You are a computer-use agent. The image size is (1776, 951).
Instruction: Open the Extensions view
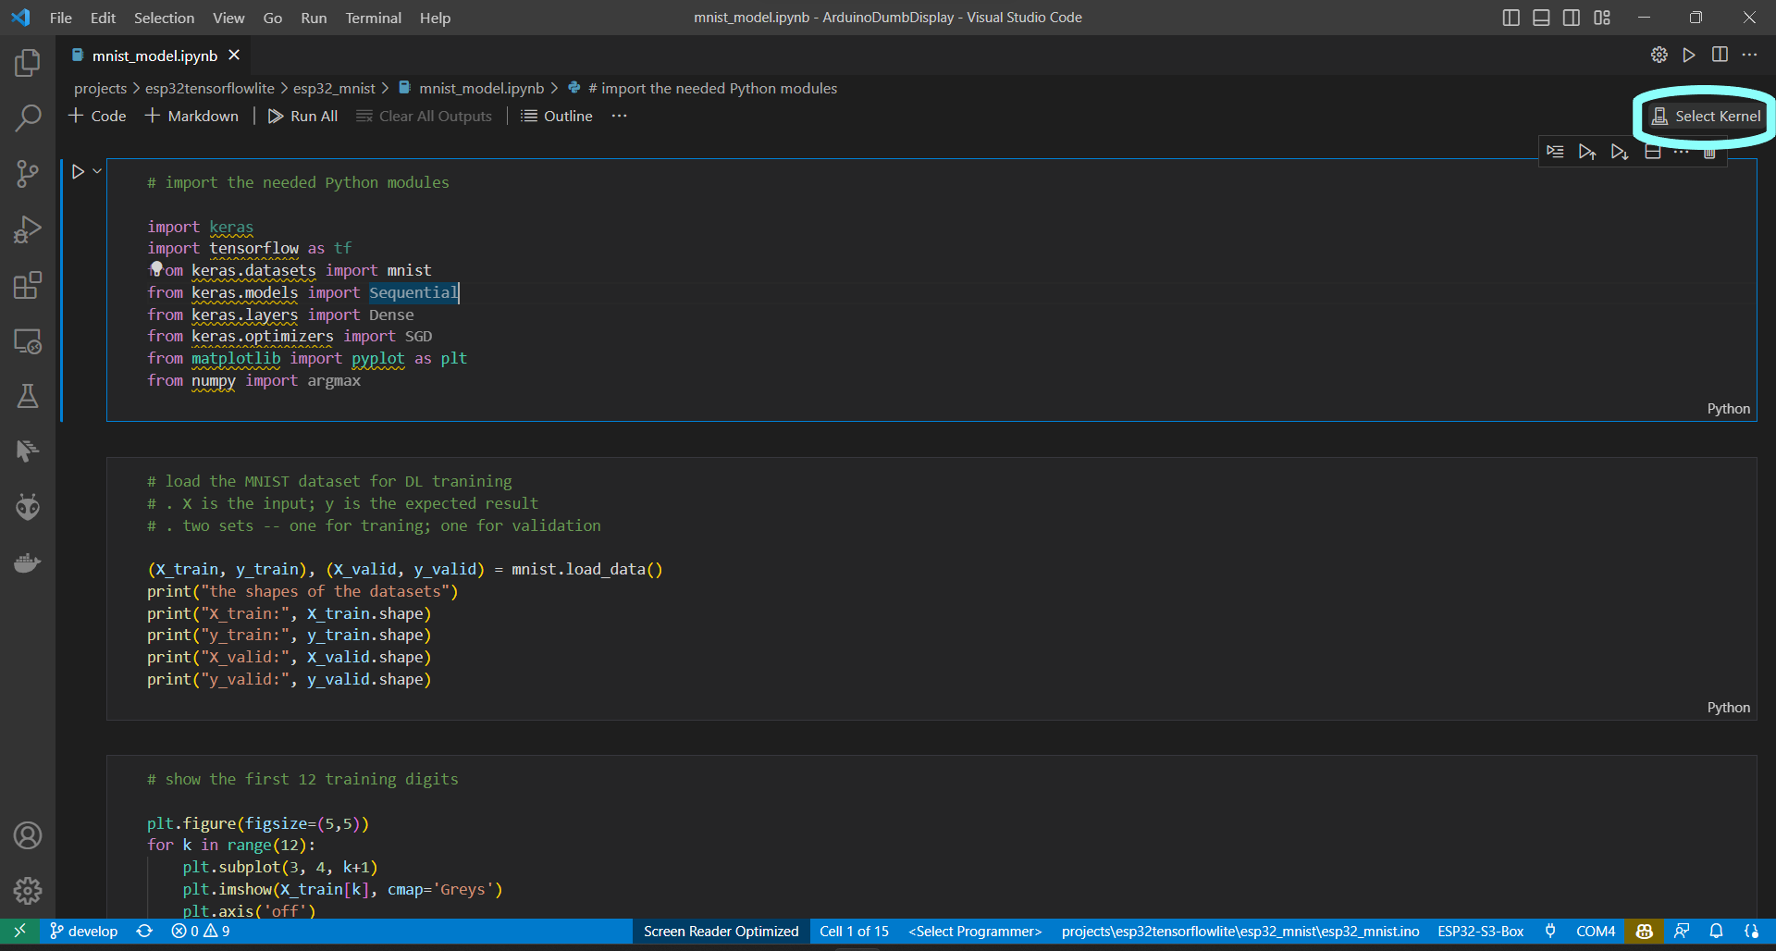28,285
